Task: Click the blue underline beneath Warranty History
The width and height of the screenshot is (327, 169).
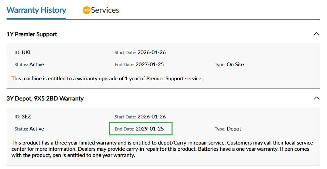Action: (36, 19)
